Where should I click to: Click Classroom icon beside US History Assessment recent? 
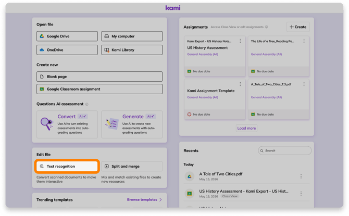[x=190, y=194]
